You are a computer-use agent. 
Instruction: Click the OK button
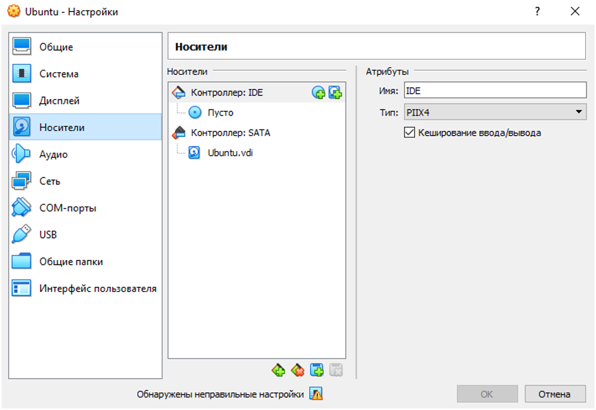tap(487, 394)
